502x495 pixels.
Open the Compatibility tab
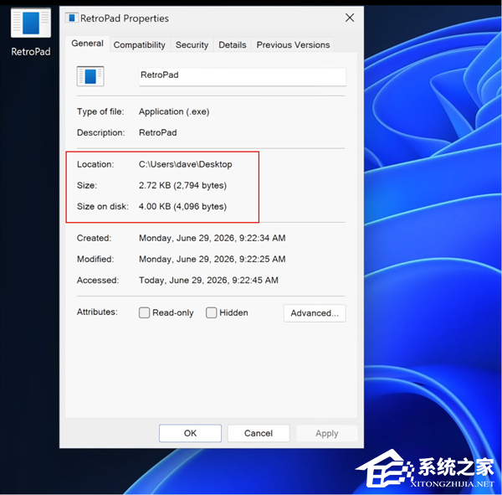click(139, 45)
